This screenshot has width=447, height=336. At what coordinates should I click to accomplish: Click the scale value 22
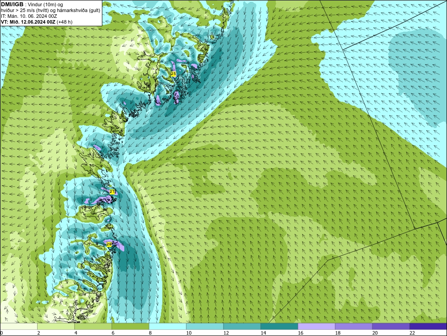coord(412,333)
